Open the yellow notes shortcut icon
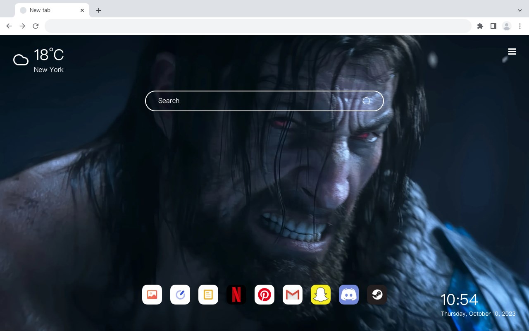This screenshot has height=331, width=529. (208, 295)
